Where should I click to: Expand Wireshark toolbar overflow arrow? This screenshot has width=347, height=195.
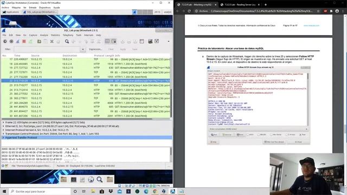[x=169, y=41]
